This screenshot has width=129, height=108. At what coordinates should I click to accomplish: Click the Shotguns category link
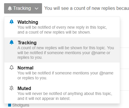[21, 105]
